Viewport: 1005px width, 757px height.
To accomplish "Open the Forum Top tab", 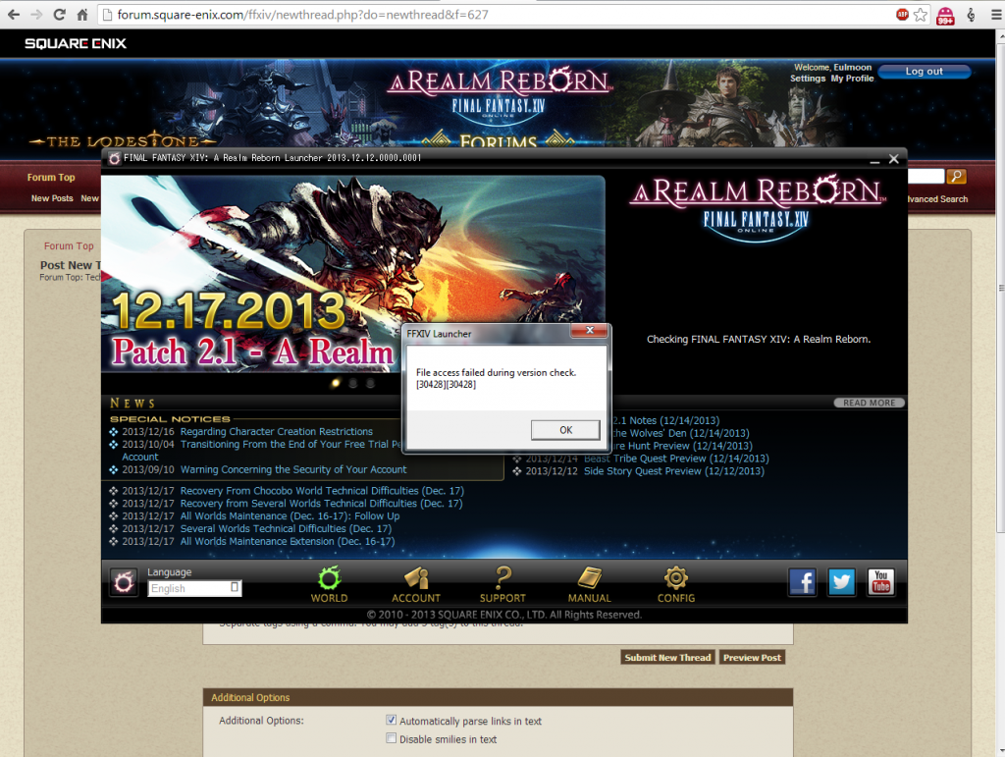I will coord(51,178).
